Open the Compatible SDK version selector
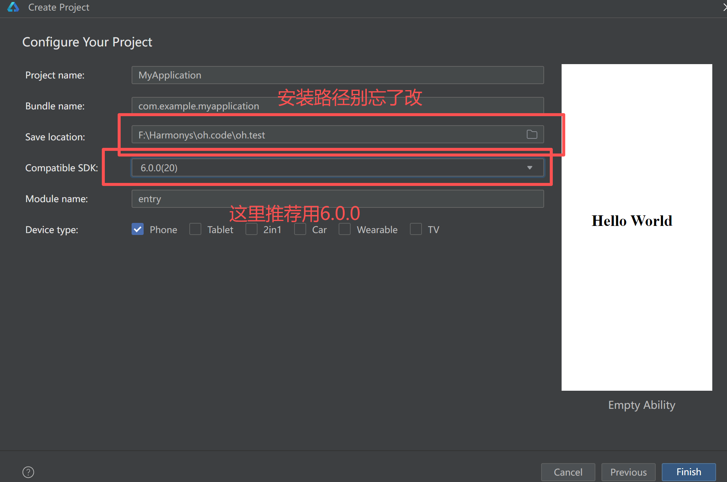Screen dimensions: 727x482 pos(337,167)
